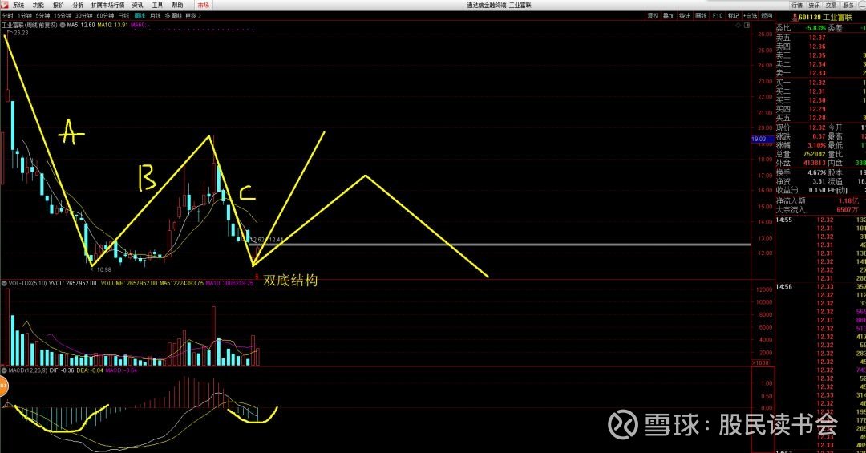Screen dimensions: 866x453
Task: Switch chart to 5分钟 period
Action: coord(42,16)
